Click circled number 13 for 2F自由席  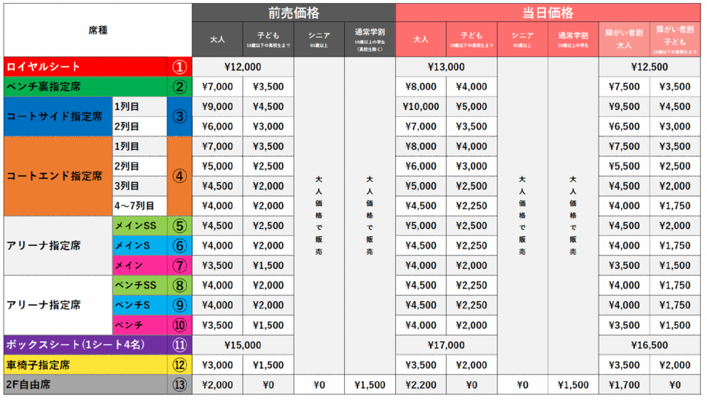(180, 384)
